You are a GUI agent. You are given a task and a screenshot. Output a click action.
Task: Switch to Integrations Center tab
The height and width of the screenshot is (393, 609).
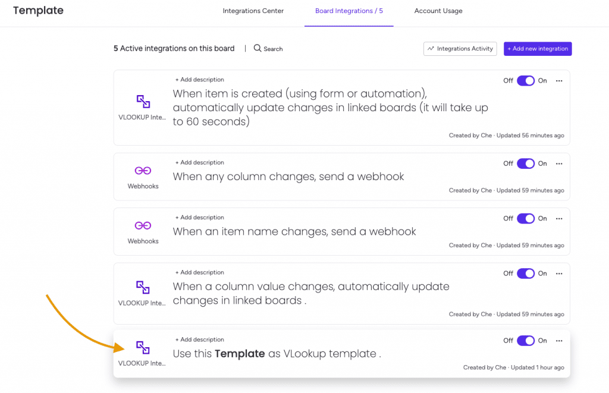click(x=253, y=11)
